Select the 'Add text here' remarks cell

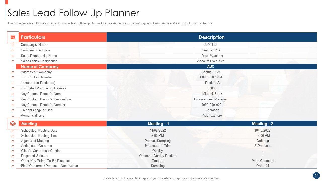point(212,116)
